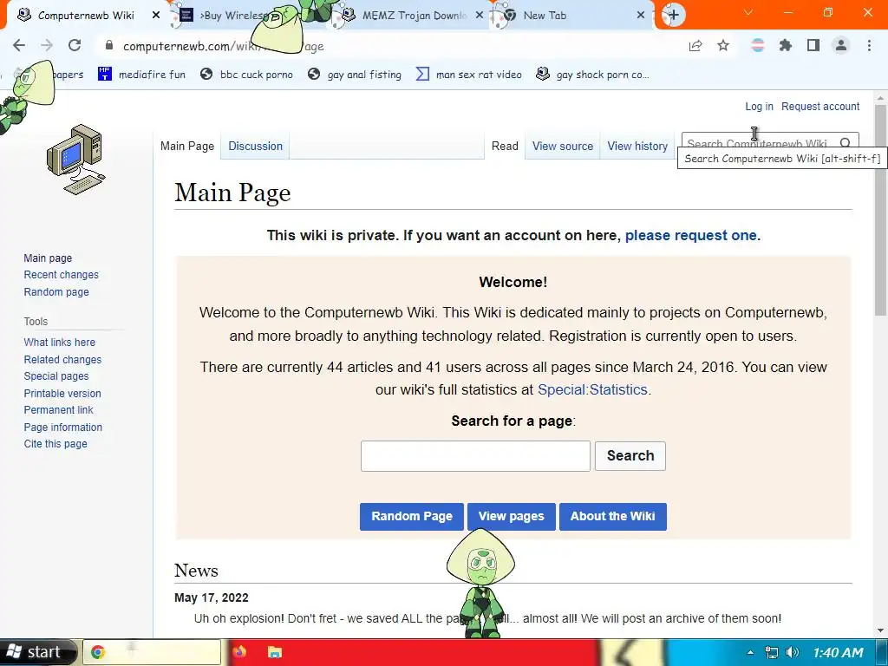Screen dimensions: 888x666
Task: Open Recent changes in the sidebar
Action: [62, 275]
